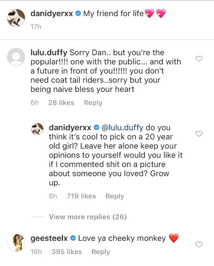Click verified badge beside danidyerxx caption
The width and height of the screenshot is (214, 266).
point(78,13)
